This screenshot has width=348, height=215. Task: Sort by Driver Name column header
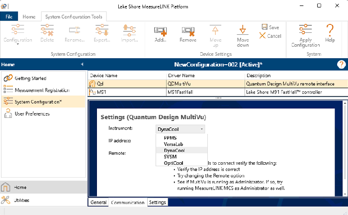205,76
